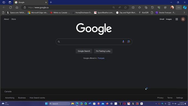Open Home|Shortwave bookmark

pyautogui.click(x=82, y=12)
